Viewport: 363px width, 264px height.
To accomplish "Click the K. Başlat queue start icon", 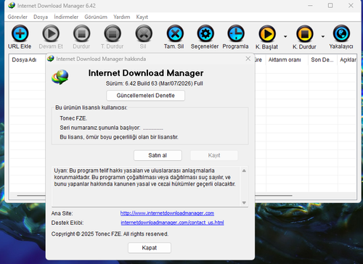I will [x=267, y=34].
